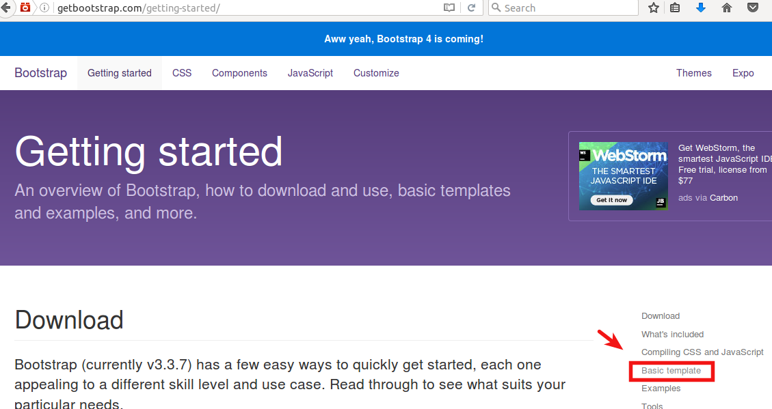Jump to Basic template in sidebar

click(671, 371)
